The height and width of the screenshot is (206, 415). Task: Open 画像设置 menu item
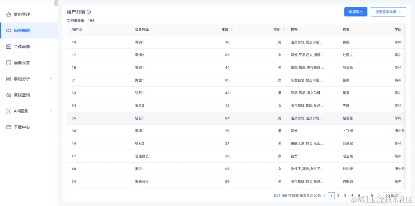pos(29,63)
